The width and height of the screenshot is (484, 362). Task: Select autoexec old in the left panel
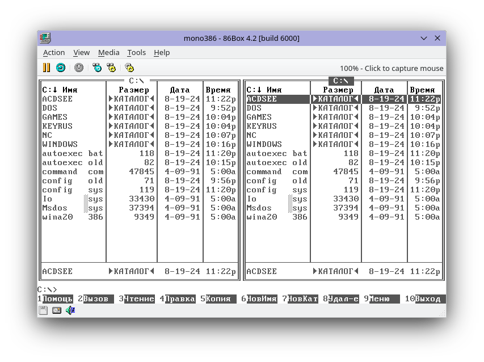(139, 163)
